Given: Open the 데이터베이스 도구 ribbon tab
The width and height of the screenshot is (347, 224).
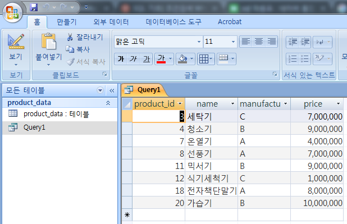Looking at the screenshot, I should (x=174, y=22).
